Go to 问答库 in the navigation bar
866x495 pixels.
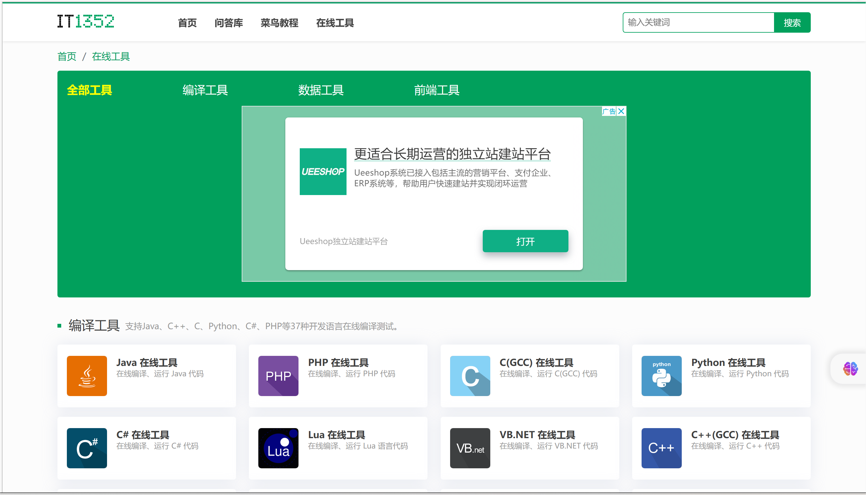tap(229, 23)
